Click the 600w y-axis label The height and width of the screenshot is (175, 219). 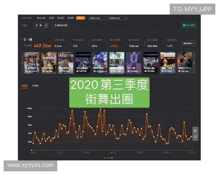click(x=30, y=125)
